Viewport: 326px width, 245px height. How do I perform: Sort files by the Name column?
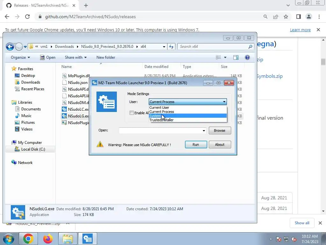click(67, 67)
